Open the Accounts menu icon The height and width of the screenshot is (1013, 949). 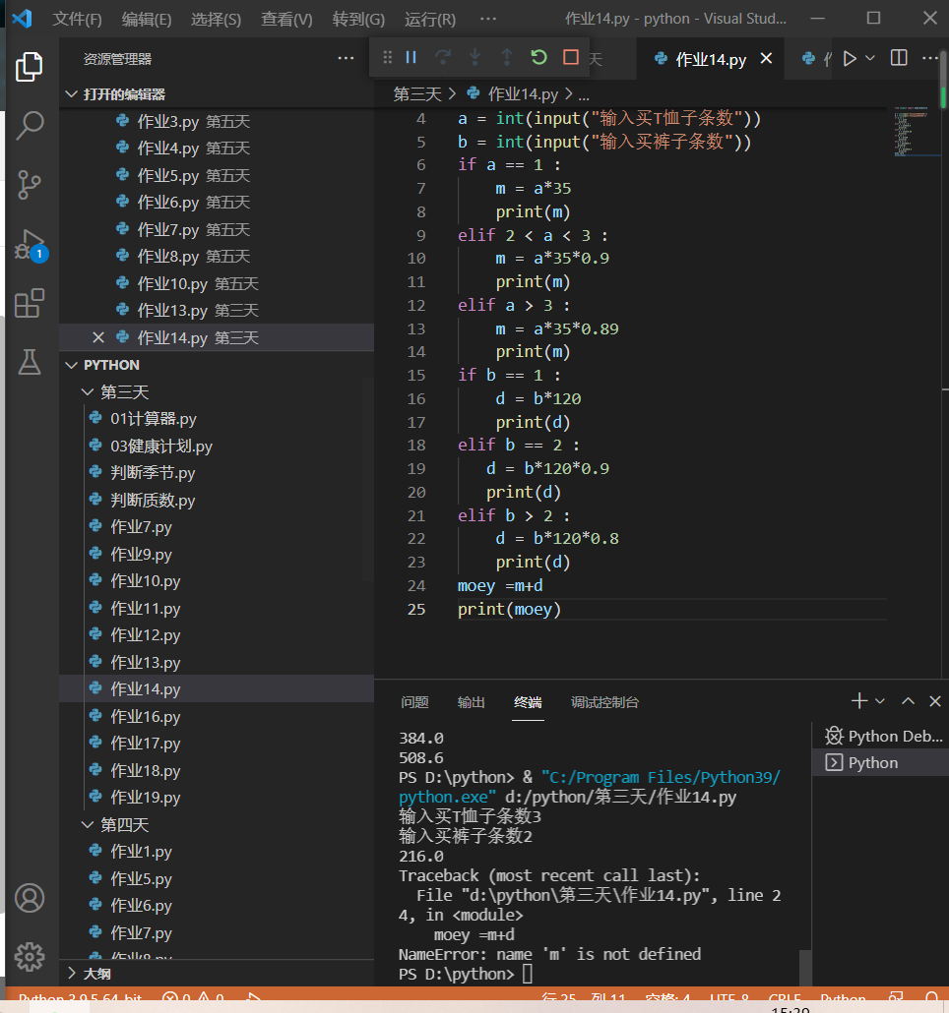pyautogui.click(x=30, y=898)
